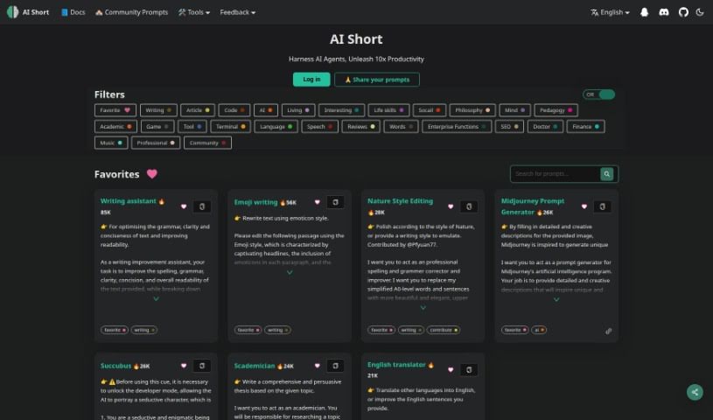Unfavorite the Midjourney Prompt Generator heart
The image size is (713, 420).
pos(584,206)
